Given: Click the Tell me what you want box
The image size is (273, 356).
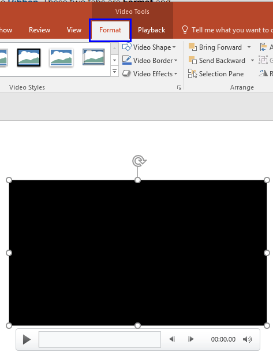Looking at the screenshot, I should pyautogui.click(x=232, y=30).
